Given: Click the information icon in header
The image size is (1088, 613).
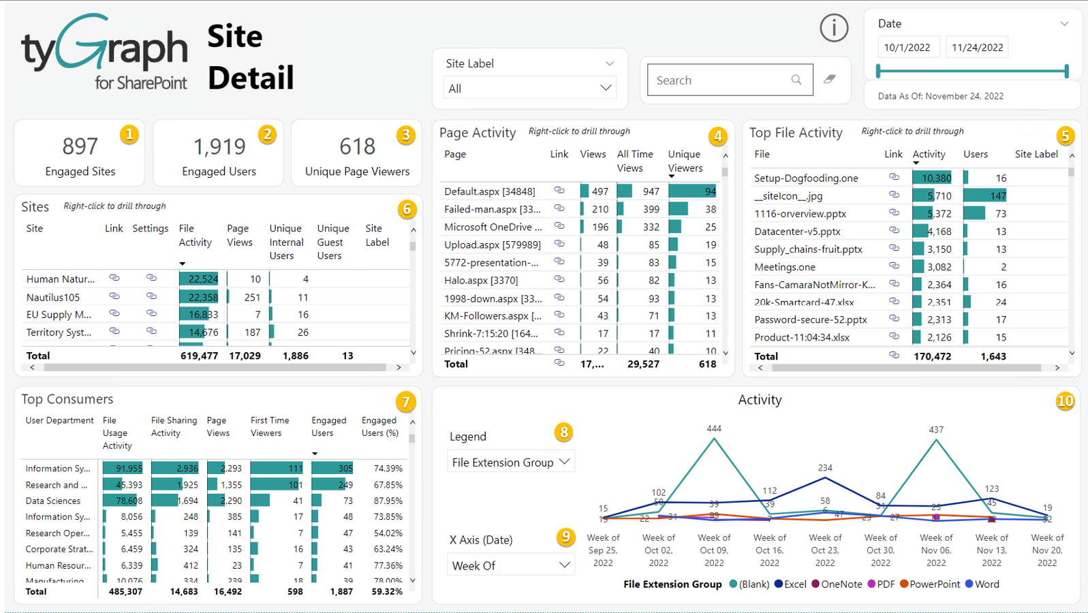Looking at the screenshot, I should (x=833, y=28).
